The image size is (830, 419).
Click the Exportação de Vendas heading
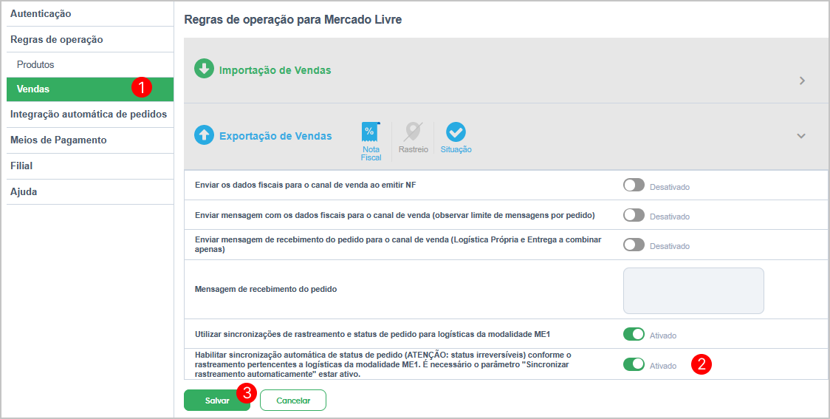pos(275,136)
